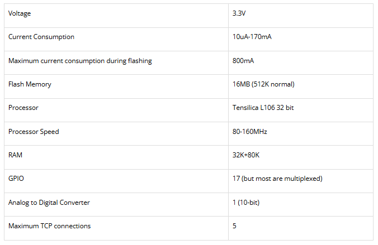Select the TCP connections value 5

pyautogui.click(x=234, y=226)
